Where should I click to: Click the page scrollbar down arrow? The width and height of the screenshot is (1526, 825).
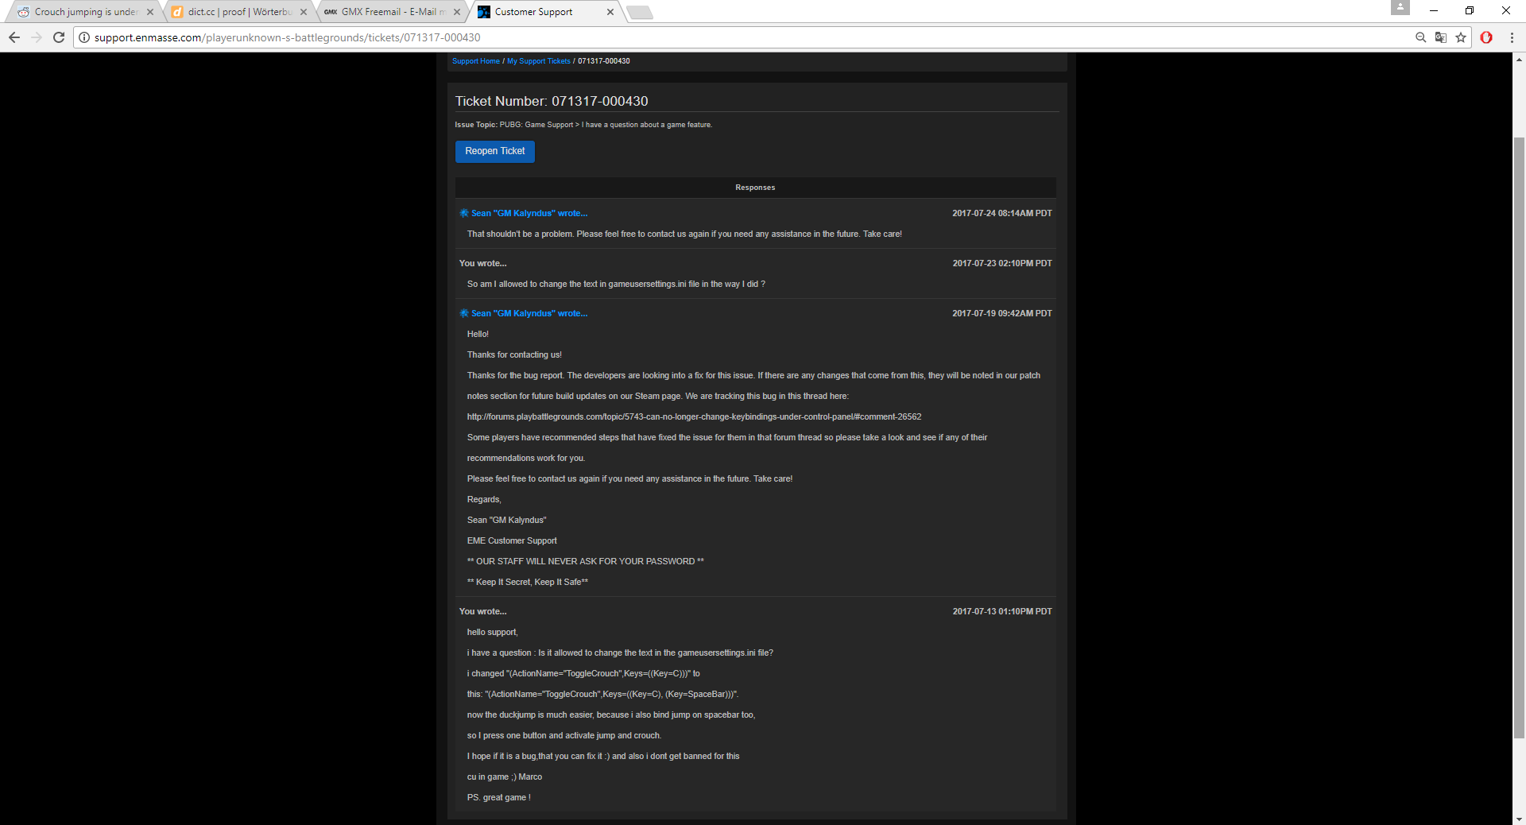click(x=1519, y=819)
